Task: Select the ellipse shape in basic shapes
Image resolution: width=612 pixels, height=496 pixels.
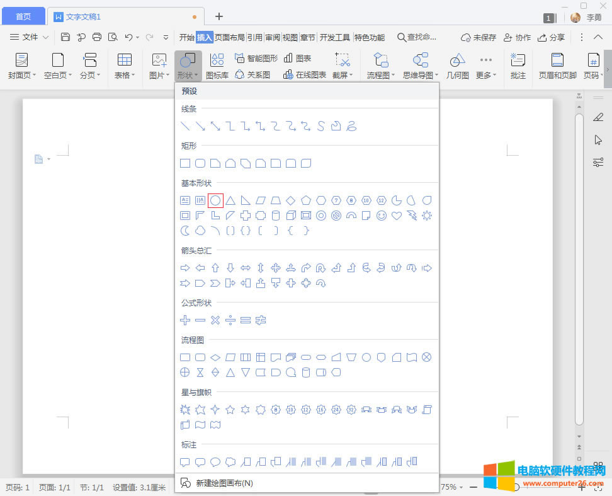Action: pyautogui.click(x=215, y=200)
